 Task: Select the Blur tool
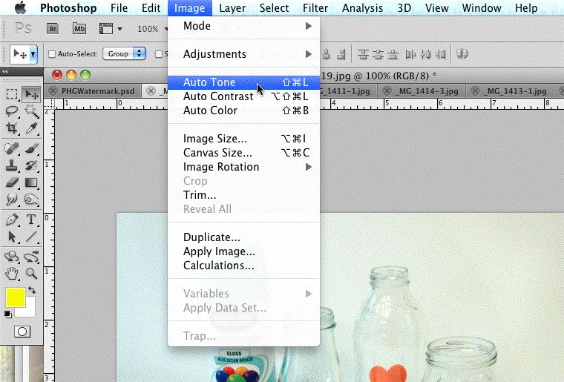(12, 200)
